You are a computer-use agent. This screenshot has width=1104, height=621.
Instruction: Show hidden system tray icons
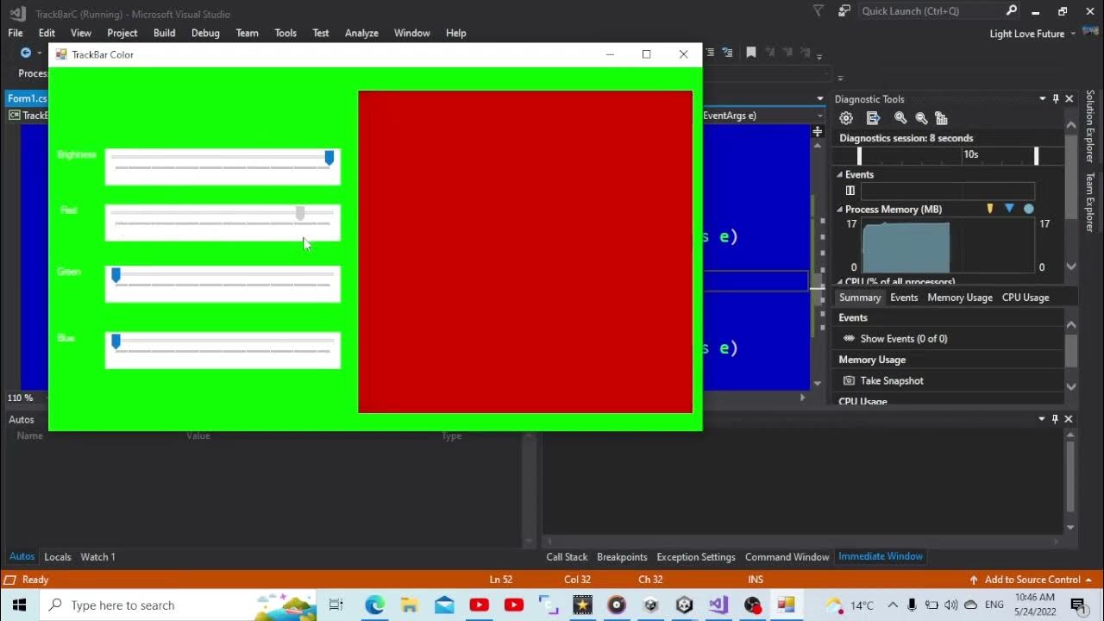(893, 605)
